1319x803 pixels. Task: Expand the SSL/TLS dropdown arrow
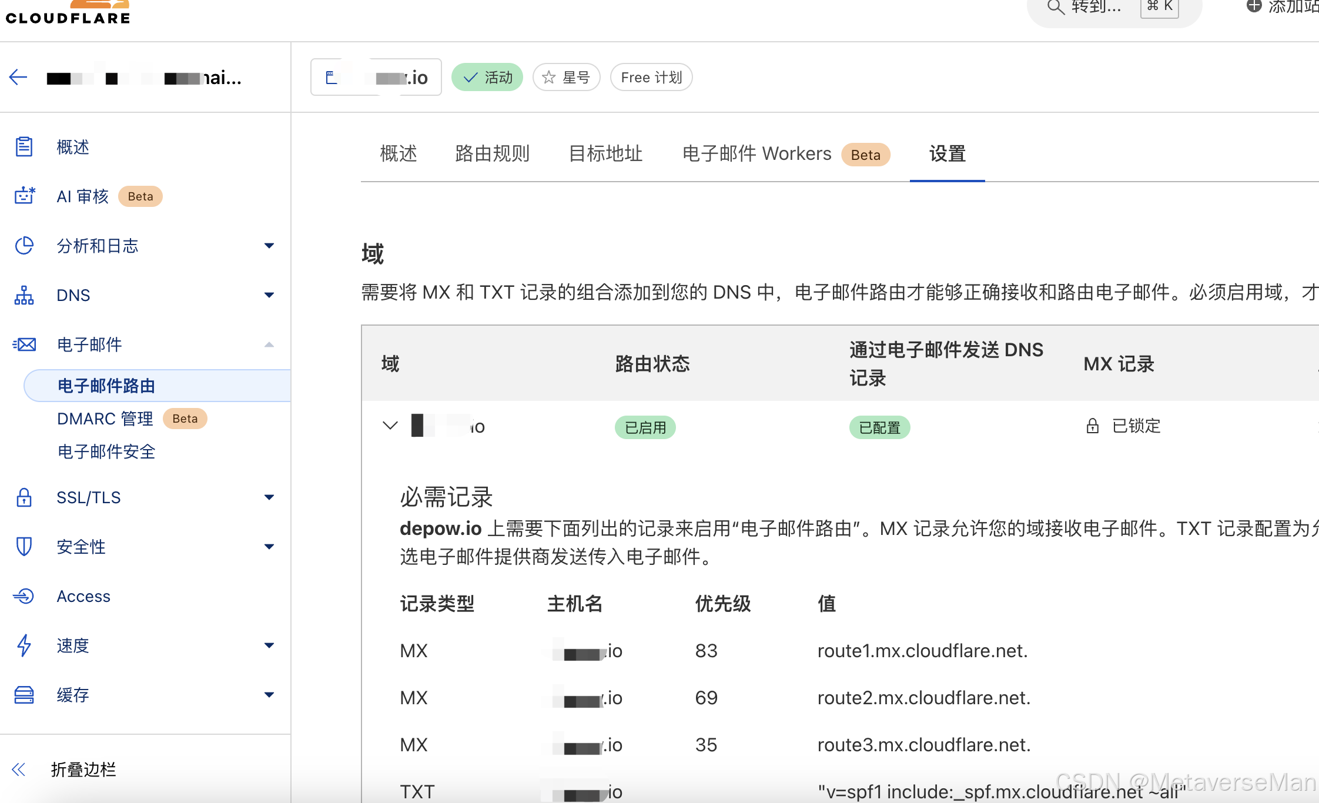[x=269, y=497]
